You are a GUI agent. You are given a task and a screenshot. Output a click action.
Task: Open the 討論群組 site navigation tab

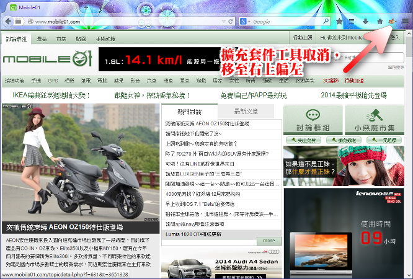coord(16,38)
